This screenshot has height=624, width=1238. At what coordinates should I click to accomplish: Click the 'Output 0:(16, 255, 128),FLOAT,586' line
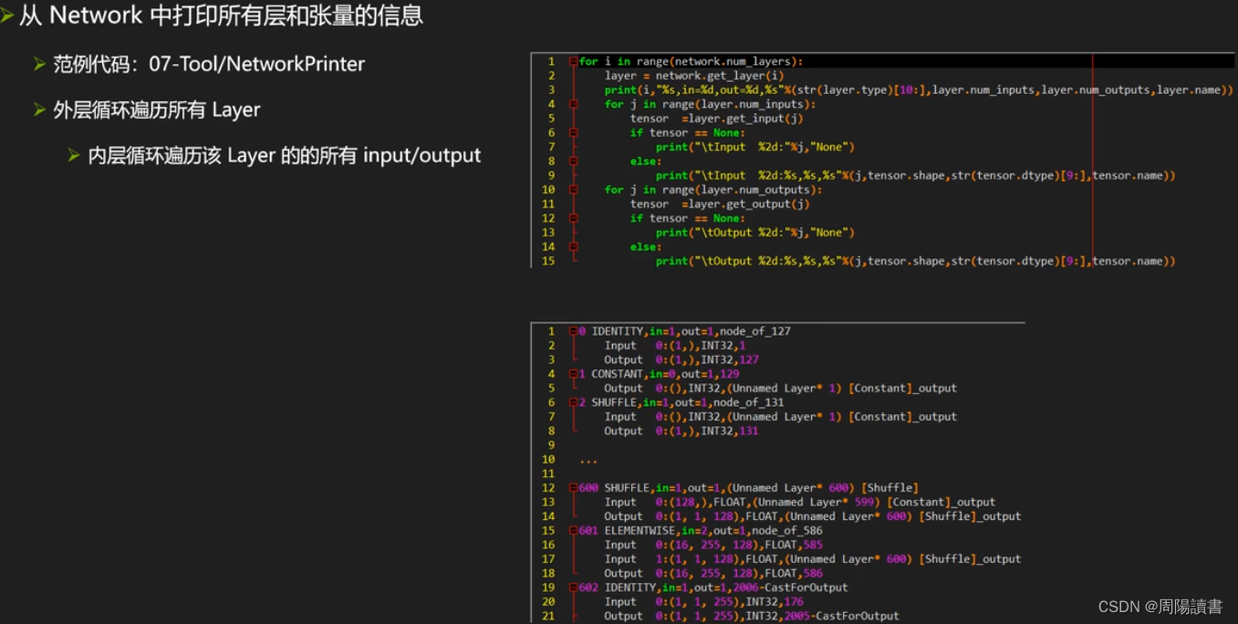[x=713, y=573]
